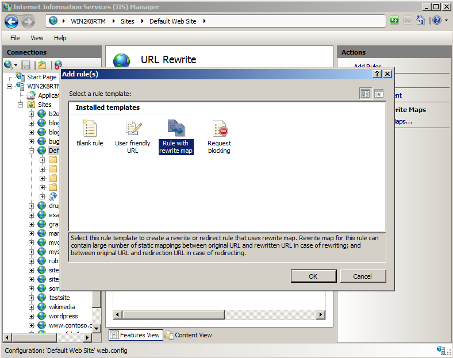453x358 pixels.
Task: Open the File menu
Action: [15, 38]
